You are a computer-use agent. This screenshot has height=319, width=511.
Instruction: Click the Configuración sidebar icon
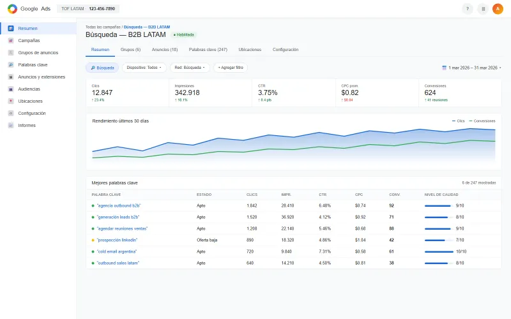click(x=11, y=114)
